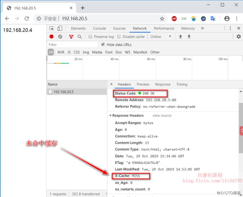Uncheck Hide data URLs
243x197 pixels.
103,44
